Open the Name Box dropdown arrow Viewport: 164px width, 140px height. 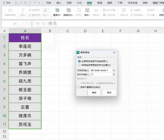[29, 24]
